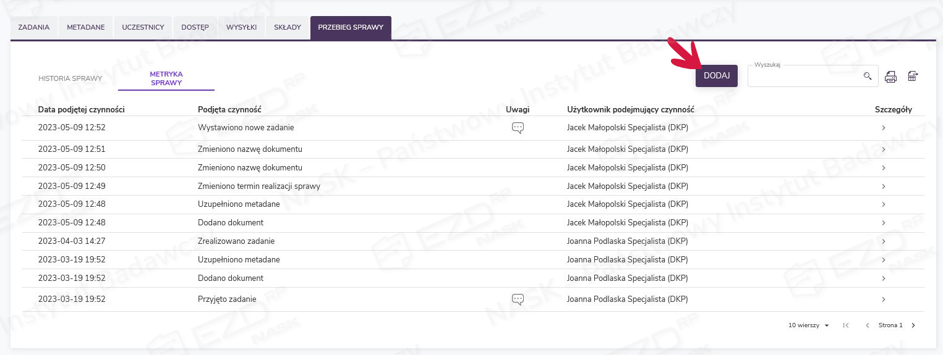Click the search magnifier icon

point(868,76)
